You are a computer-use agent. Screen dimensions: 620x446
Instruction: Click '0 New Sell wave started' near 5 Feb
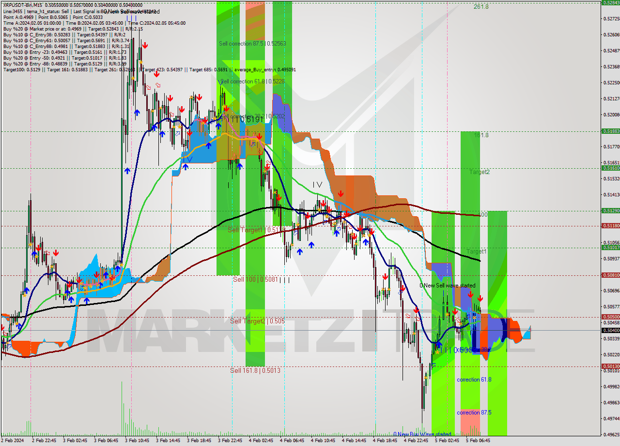pyautogui.click(x=447, y=286)
